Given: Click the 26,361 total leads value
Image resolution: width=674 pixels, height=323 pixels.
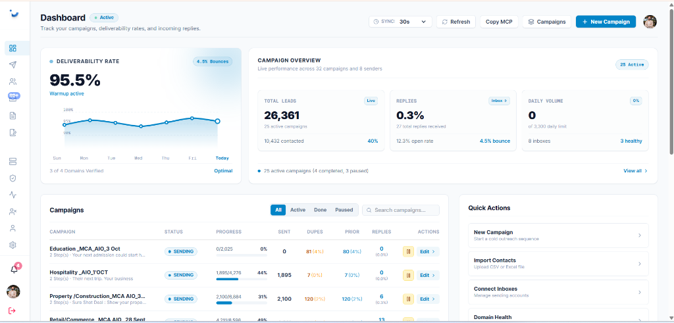Looking at the screenshot, I should coord(282,115).
